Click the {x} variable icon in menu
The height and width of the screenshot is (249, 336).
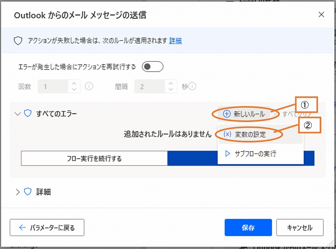[x=227, y=135]
